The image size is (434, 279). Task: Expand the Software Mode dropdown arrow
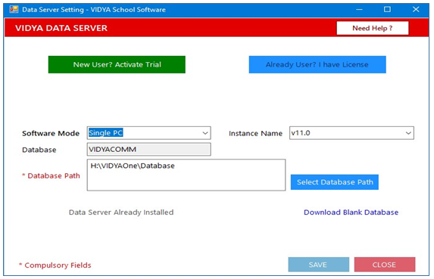(x=205, y=133)
